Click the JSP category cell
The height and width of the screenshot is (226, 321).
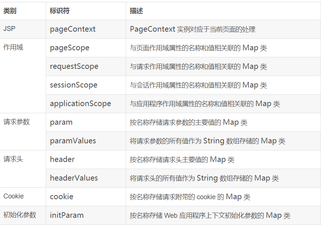coord(9,29)
